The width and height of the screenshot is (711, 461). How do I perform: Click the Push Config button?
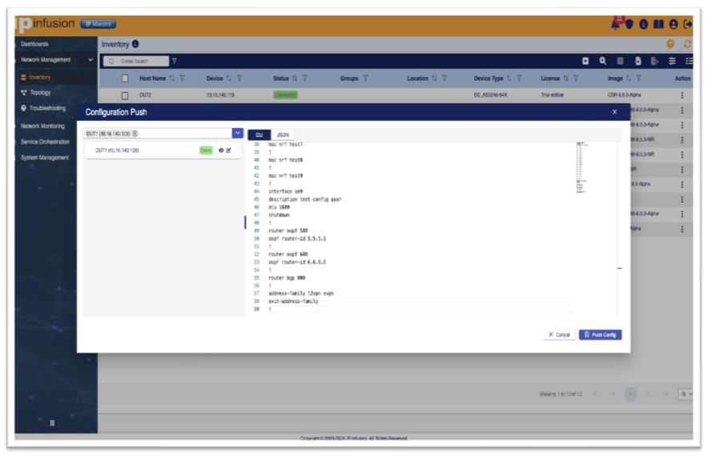[600, 335]
